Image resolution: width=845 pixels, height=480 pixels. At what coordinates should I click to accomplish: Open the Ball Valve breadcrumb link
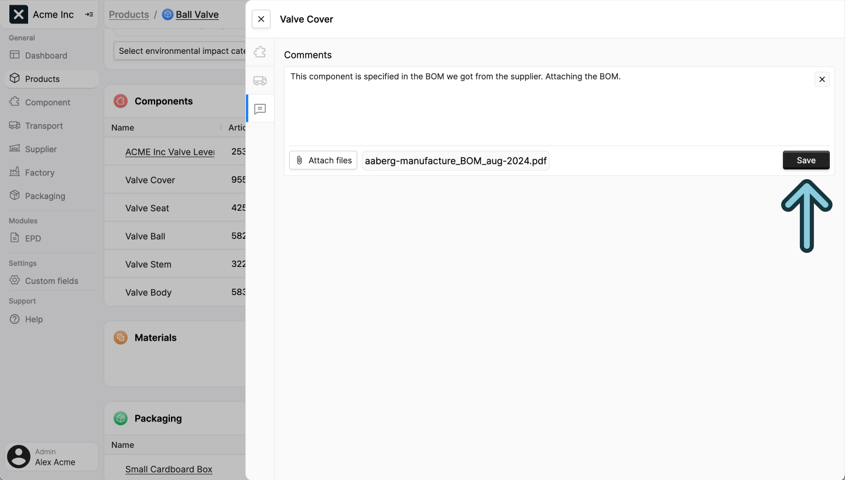[x=197, y=14]
